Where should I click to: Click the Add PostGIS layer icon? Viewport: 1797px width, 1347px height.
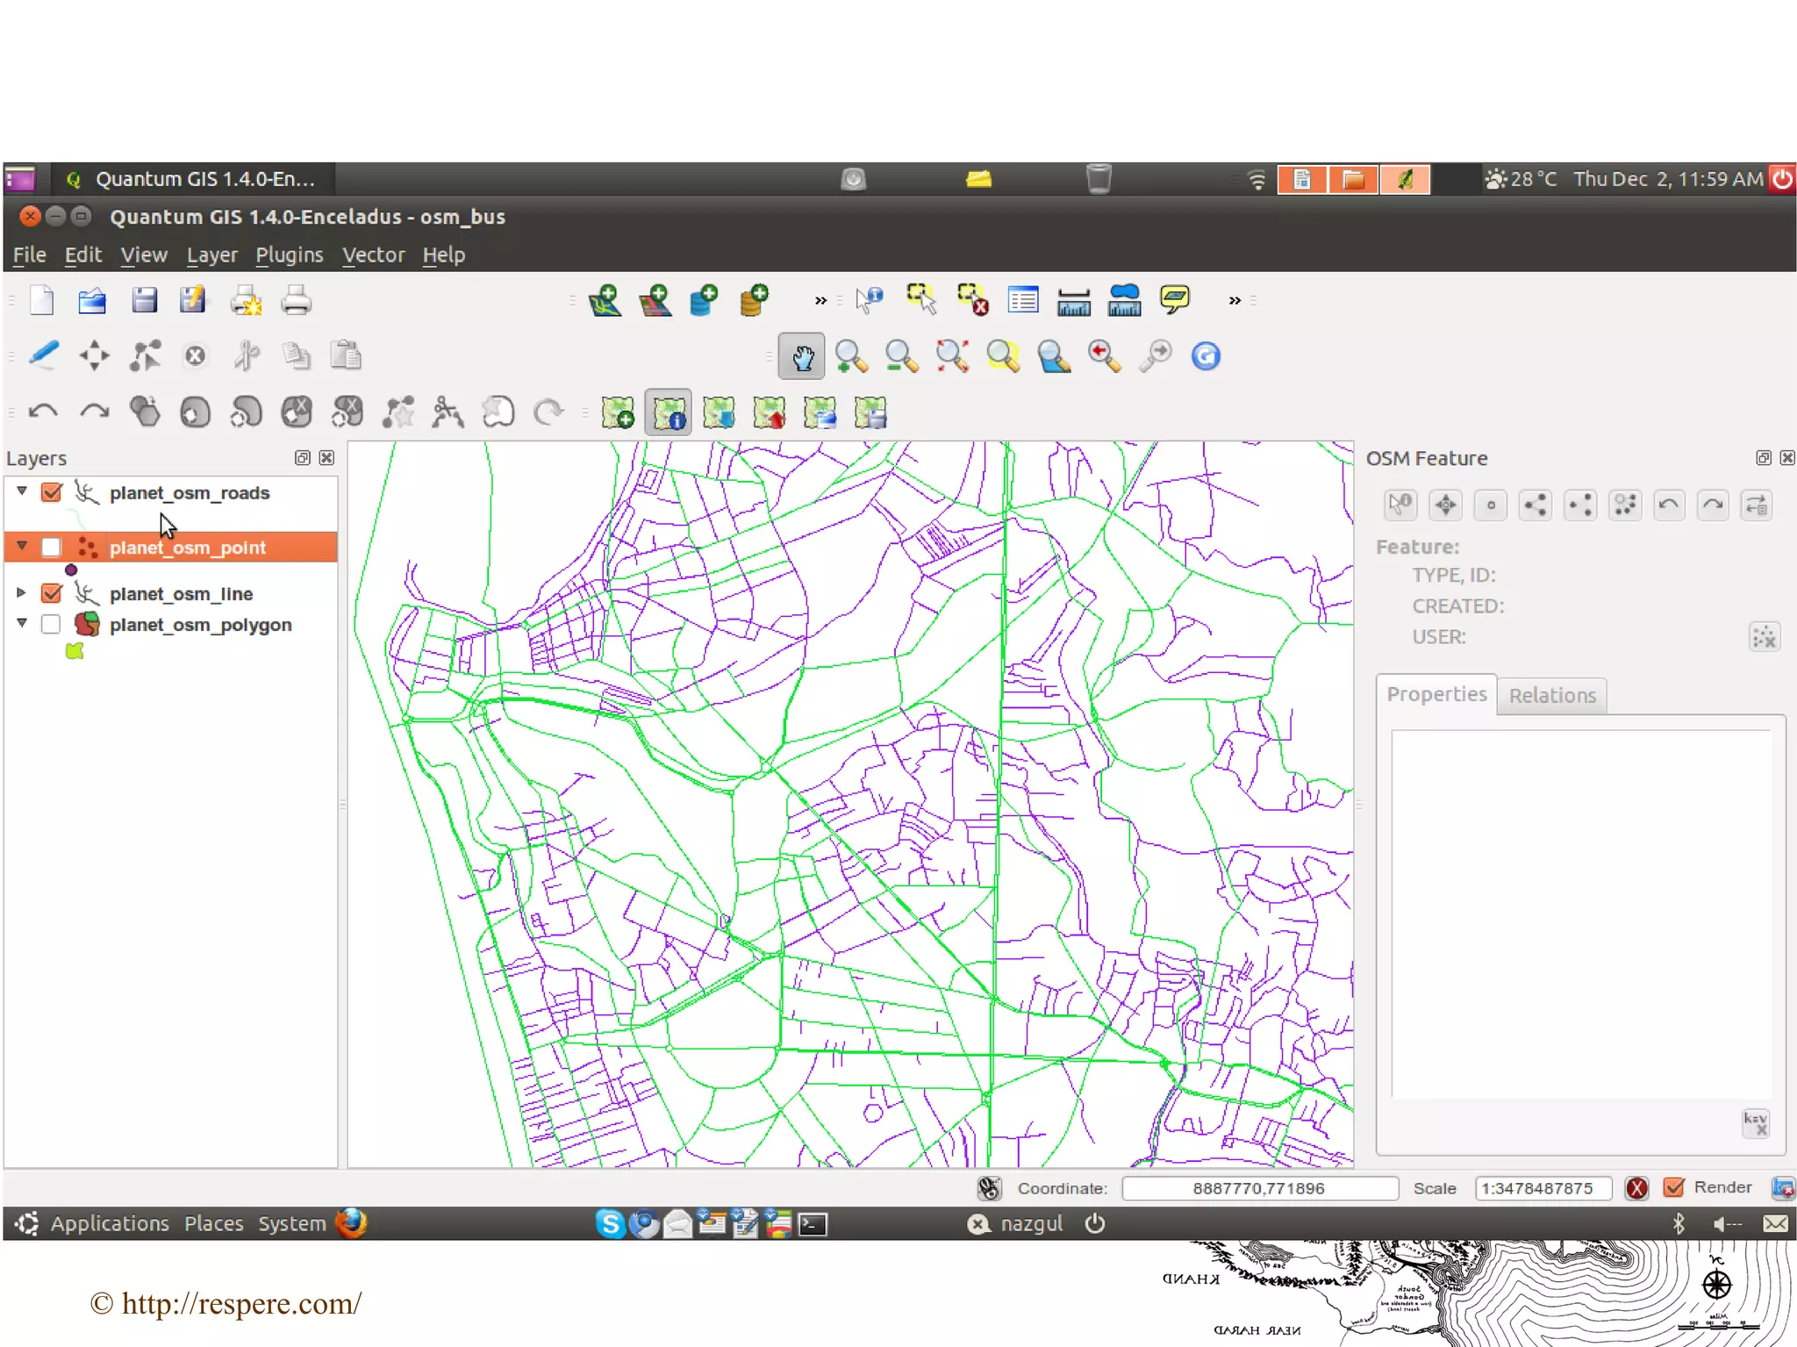704,301
